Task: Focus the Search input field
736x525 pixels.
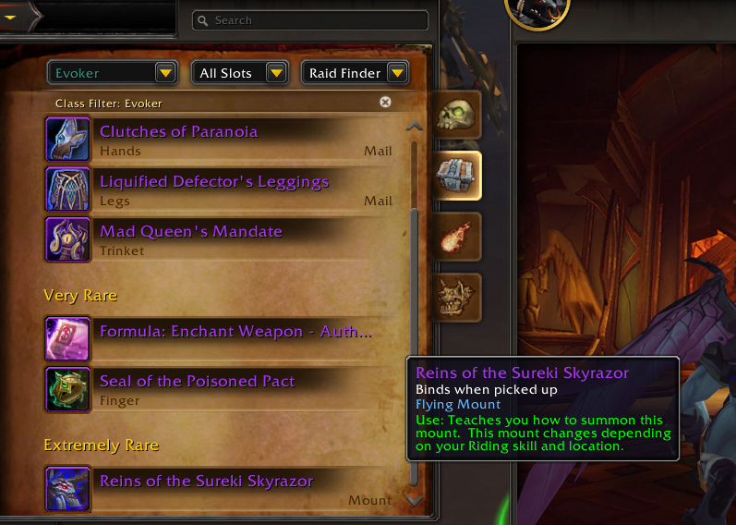Action: point(310,20)
